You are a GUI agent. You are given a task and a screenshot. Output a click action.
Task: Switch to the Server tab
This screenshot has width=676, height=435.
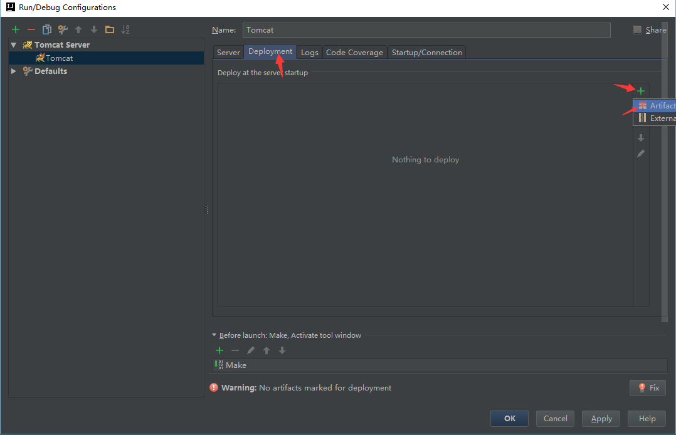coord(228,52)
